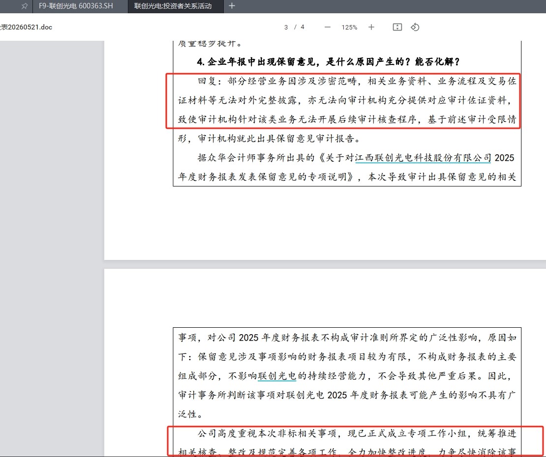Click the page number field showing 3

(x=286, y=27)
